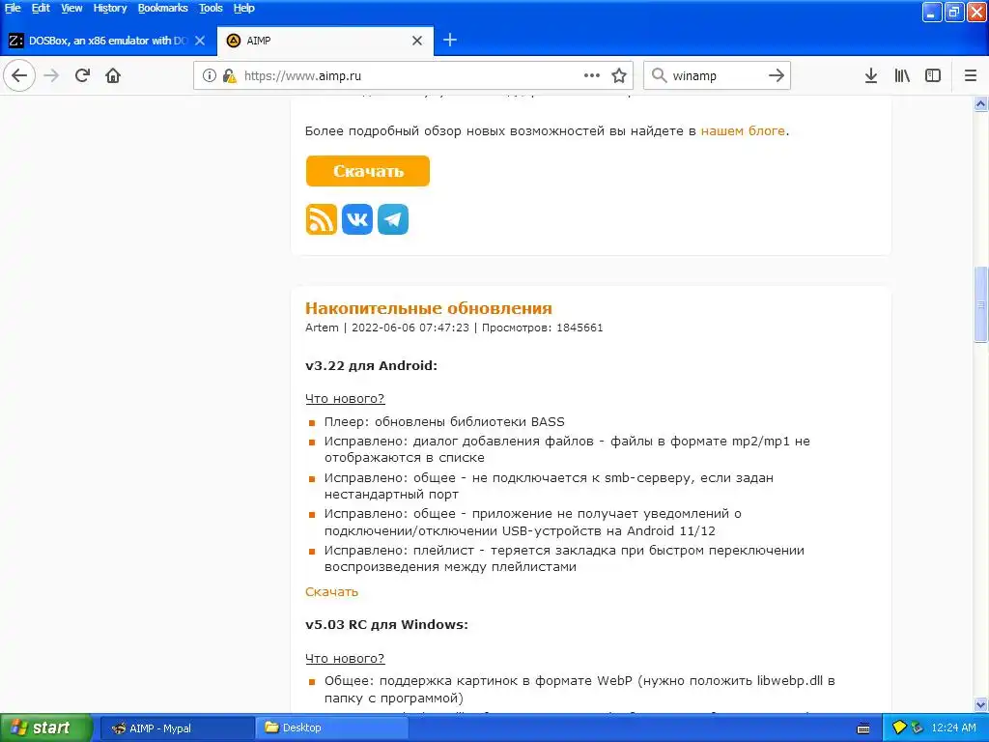This screenshot has height=742, width=989.
Task: Open the Windows start menu
Action: tap(46, 728)
